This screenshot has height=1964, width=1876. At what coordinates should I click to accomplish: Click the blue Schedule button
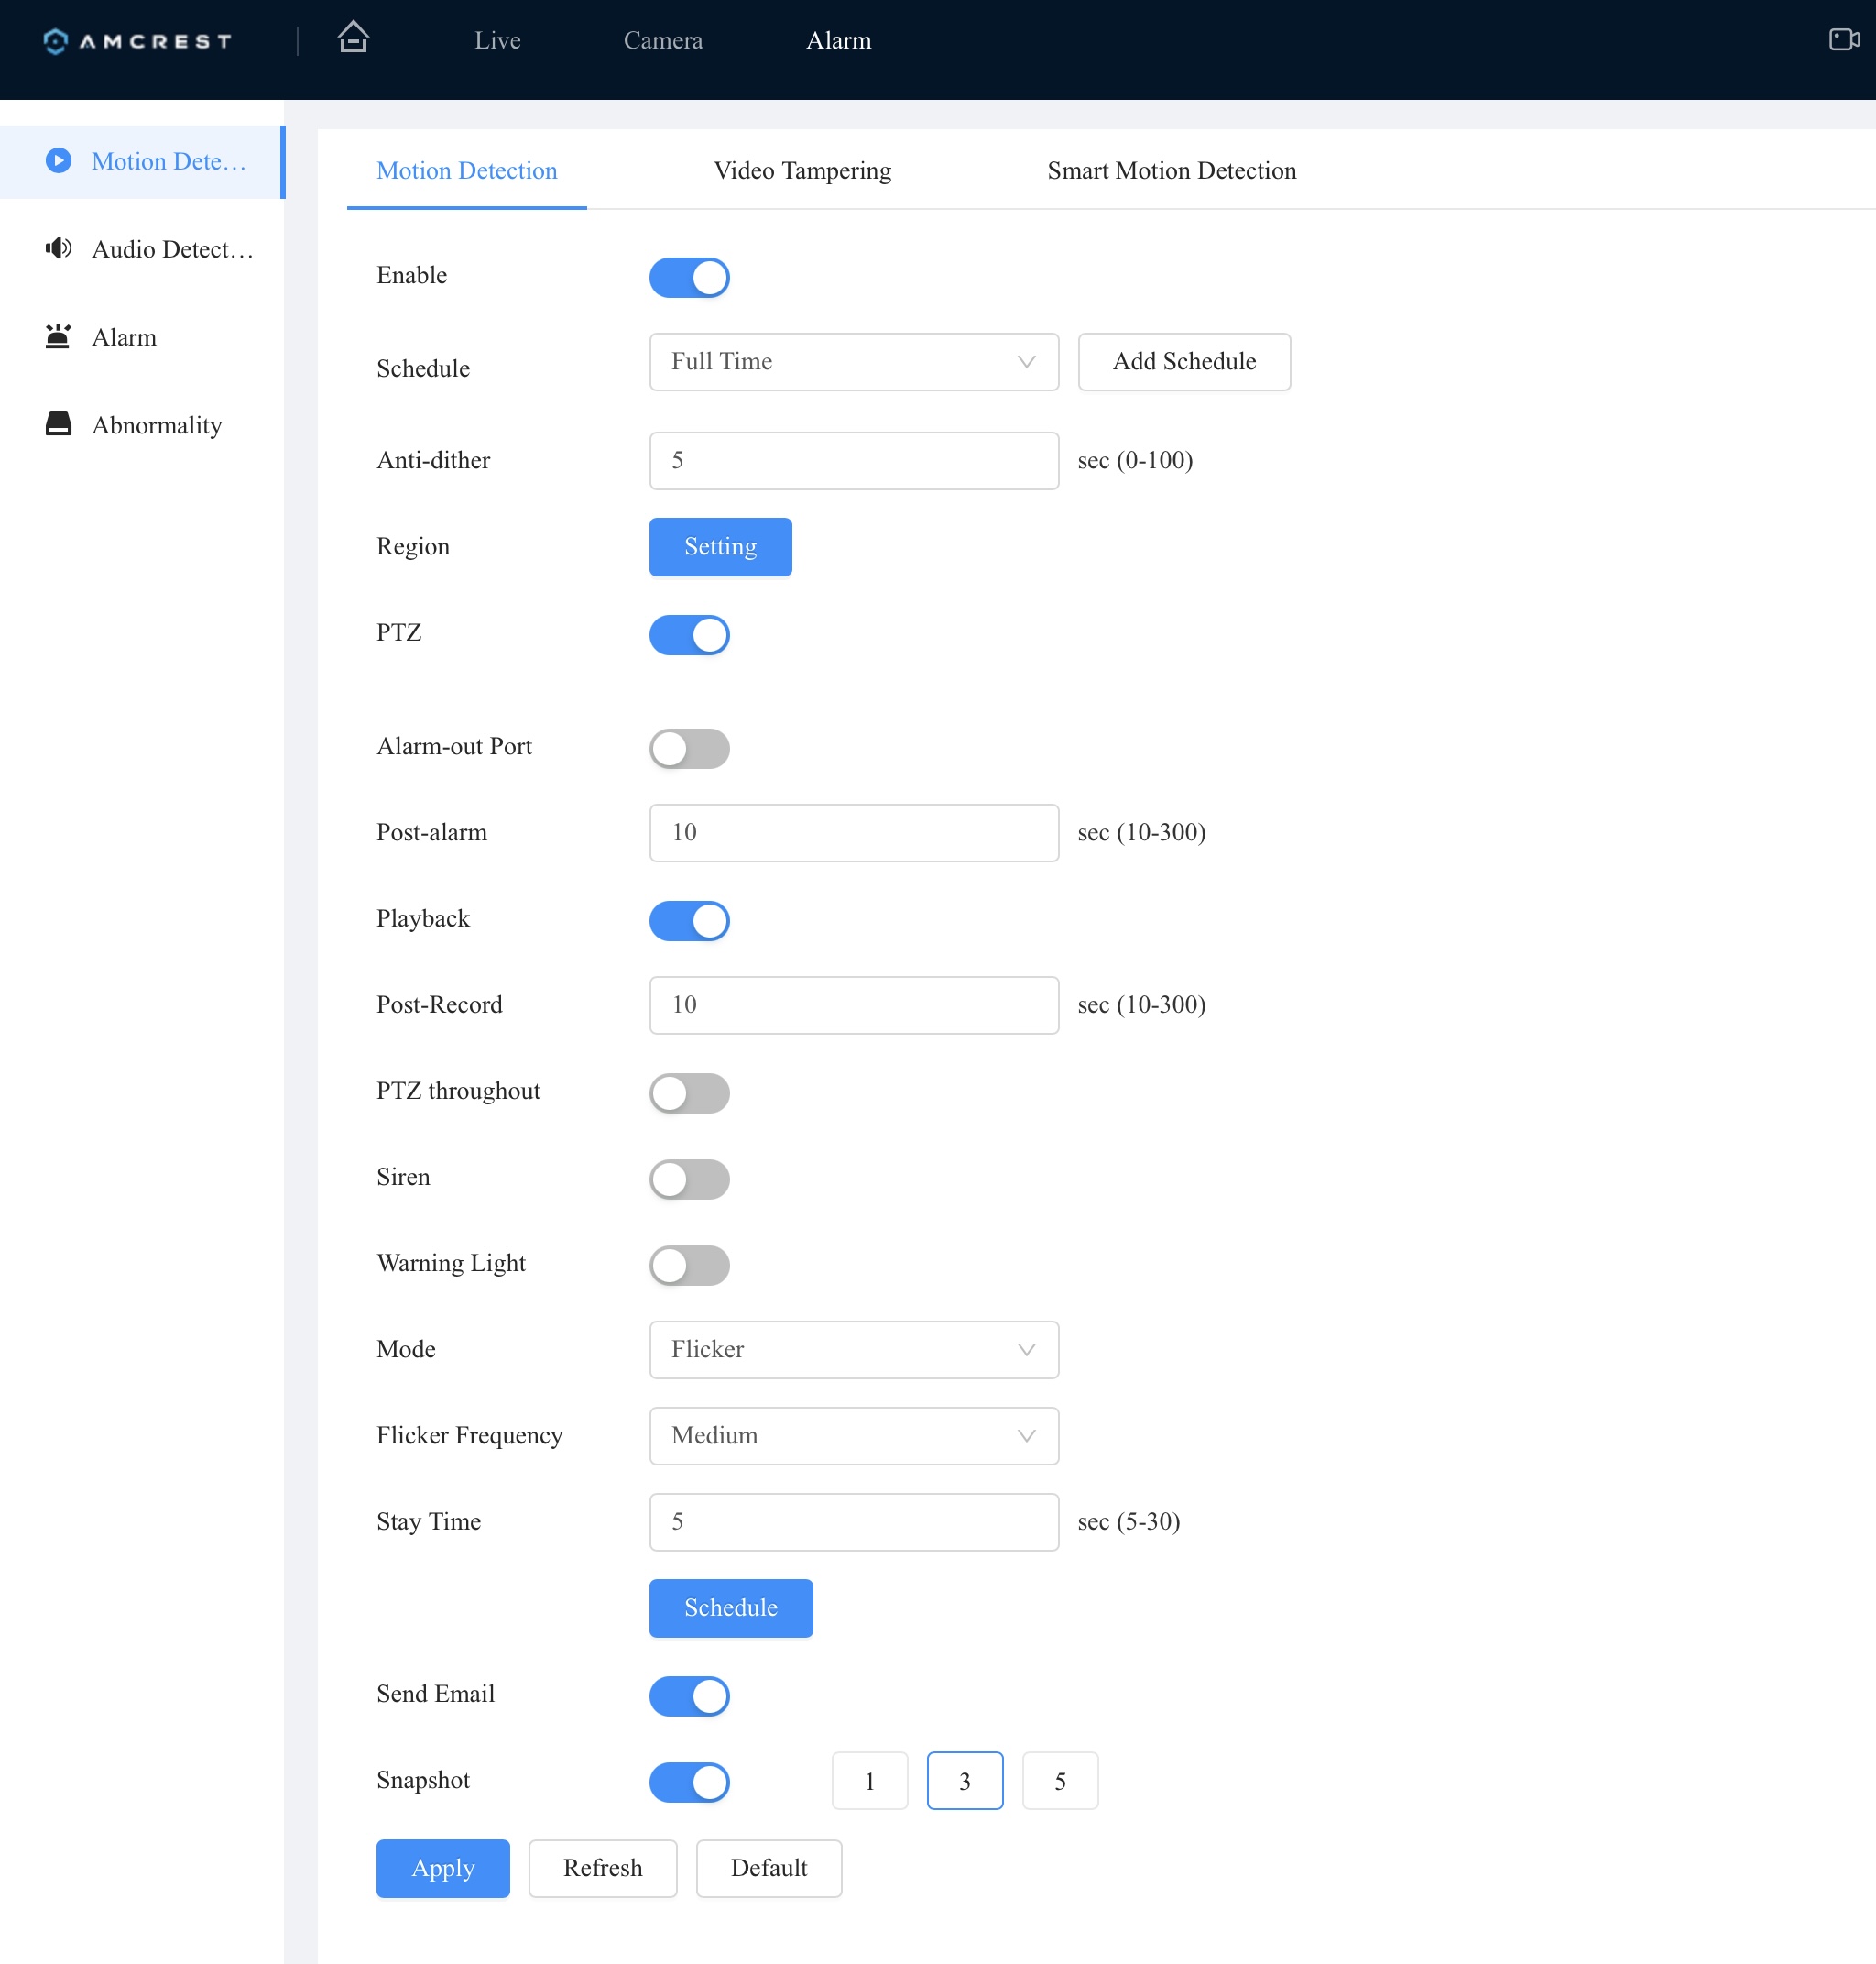tap(731, 1607)
